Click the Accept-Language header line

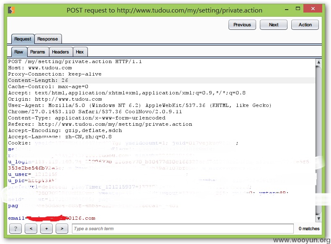(60, 137)
